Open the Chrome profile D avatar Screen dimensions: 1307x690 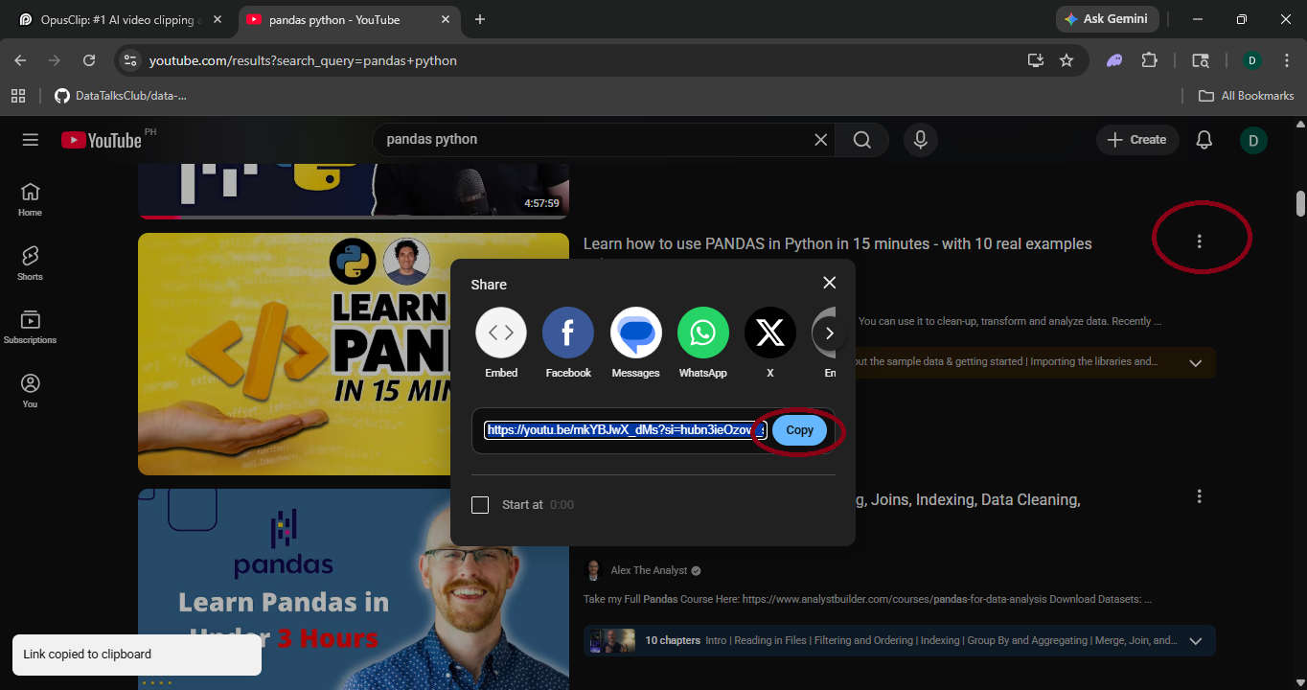pos(1251,60)
